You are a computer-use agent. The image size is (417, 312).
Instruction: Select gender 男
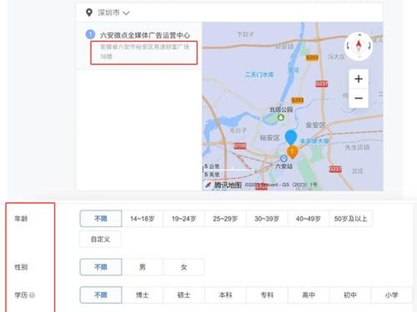[142, 267]
